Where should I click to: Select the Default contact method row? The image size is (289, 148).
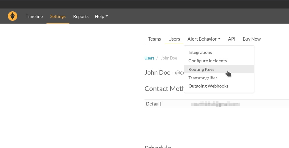click(154, 104)
